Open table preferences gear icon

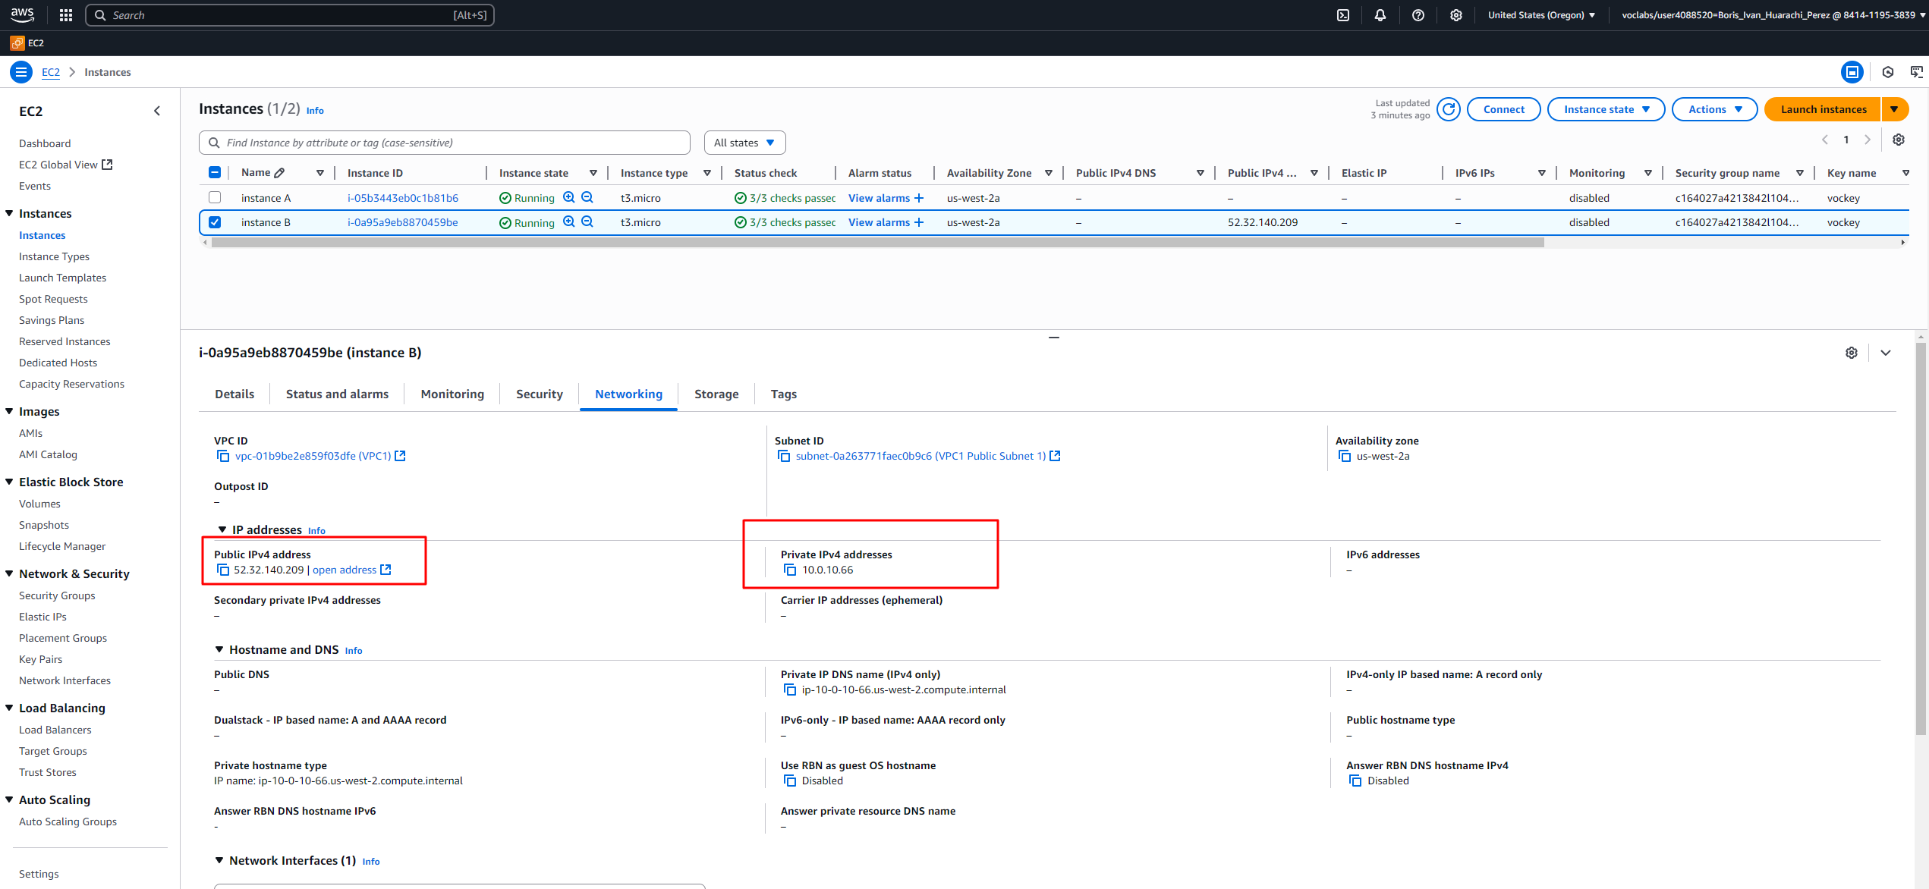[x=1898, y=140]
